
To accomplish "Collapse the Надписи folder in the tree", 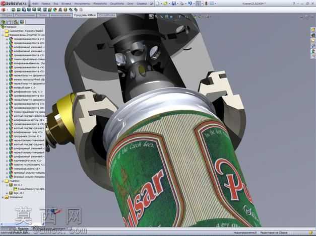I will 3,181.
